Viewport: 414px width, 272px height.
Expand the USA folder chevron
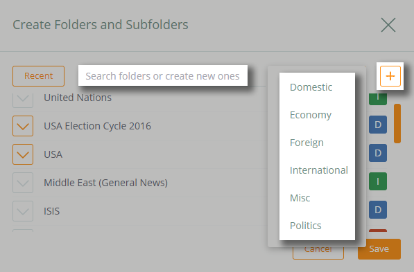coord(23,154)
